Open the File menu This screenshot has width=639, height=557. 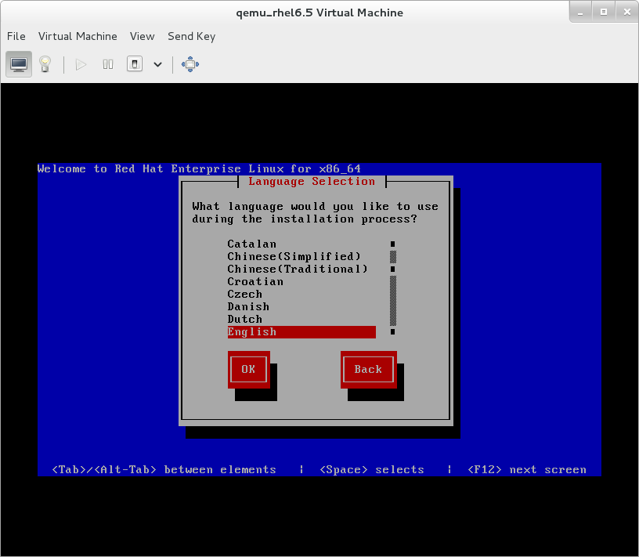pyautogui.click(x=16, y=36)
